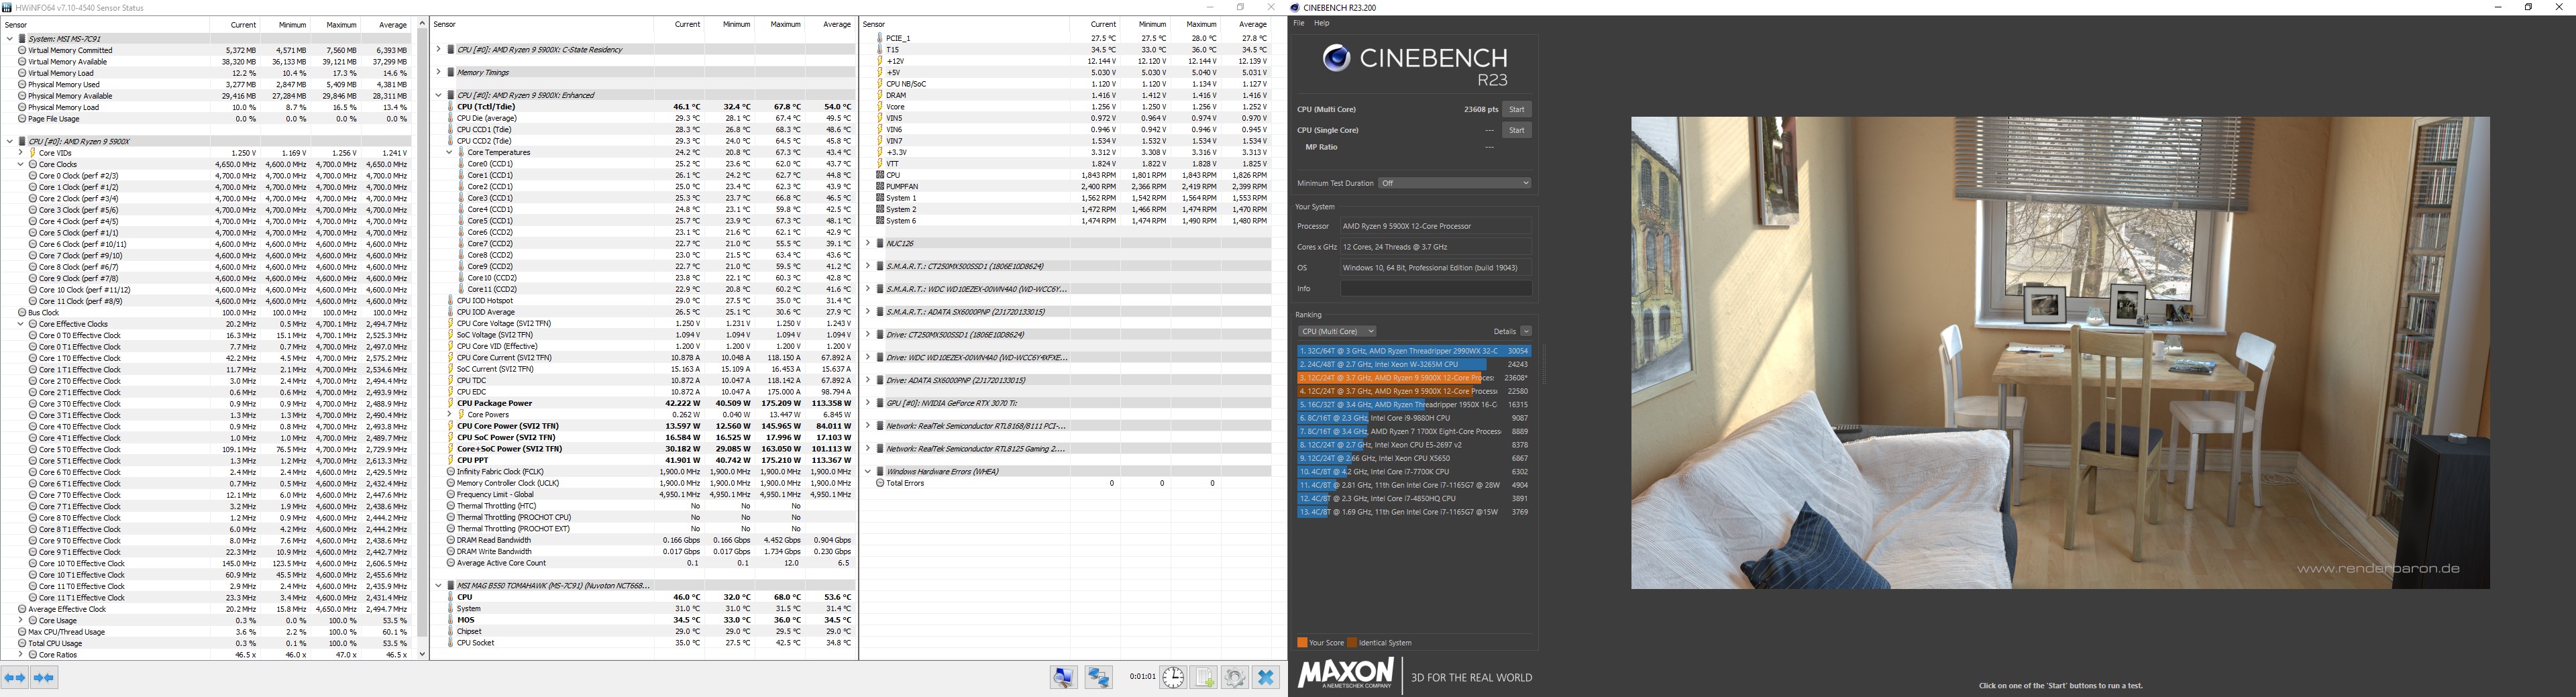Screen dimensions: 2576x697
Task: Select the Intel Core i7-7700K ranking entry
Action: click(x=1414, y=472)
